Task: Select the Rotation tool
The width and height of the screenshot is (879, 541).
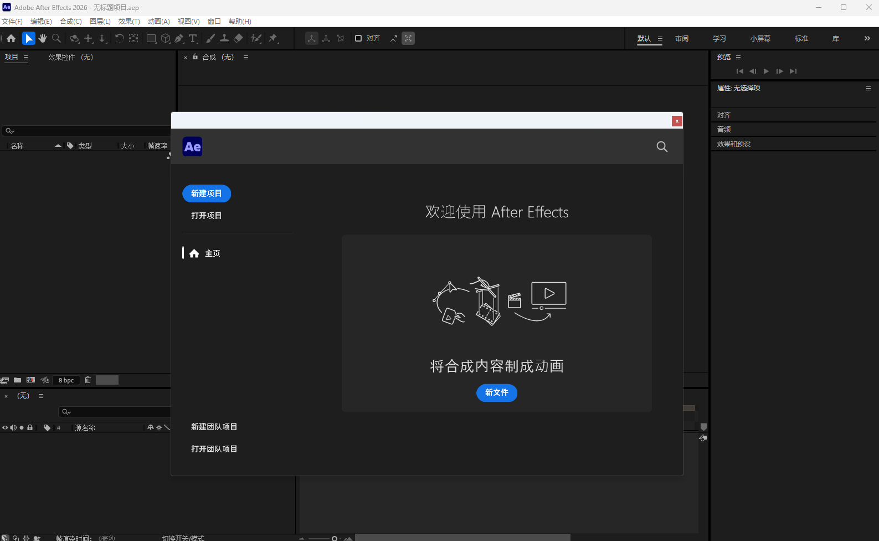Action: pos(119,38)
